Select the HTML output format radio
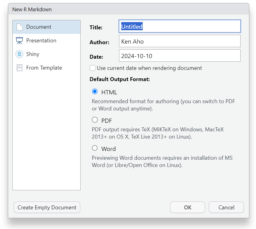 (95, 91)
